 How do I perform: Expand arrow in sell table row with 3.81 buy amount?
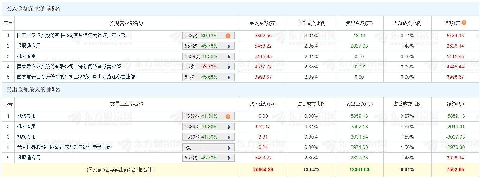229,137
